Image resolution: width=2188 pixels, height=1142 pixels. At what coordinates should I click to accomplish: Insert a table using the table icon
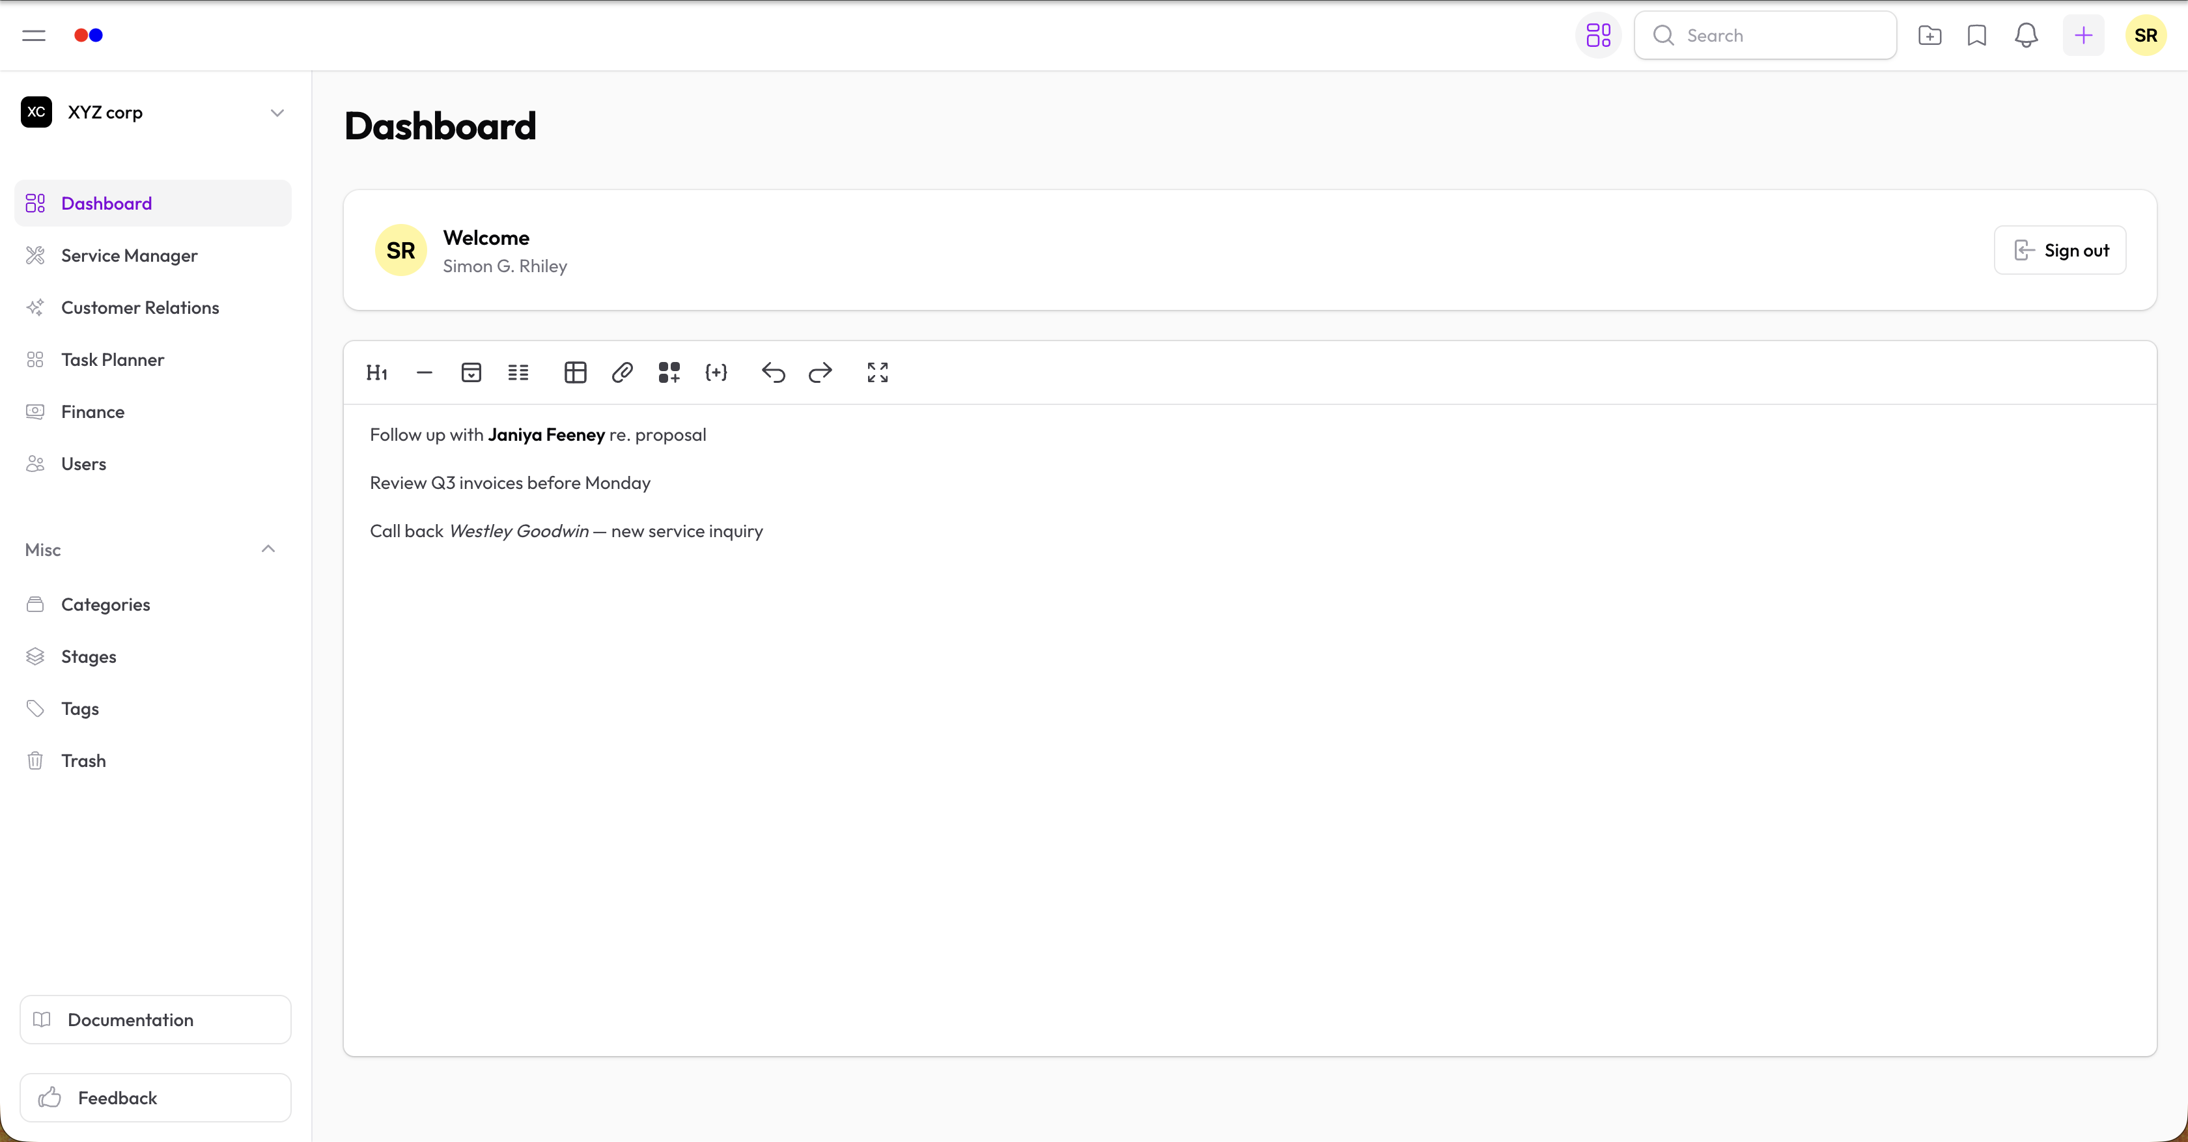tap(576, 372)
